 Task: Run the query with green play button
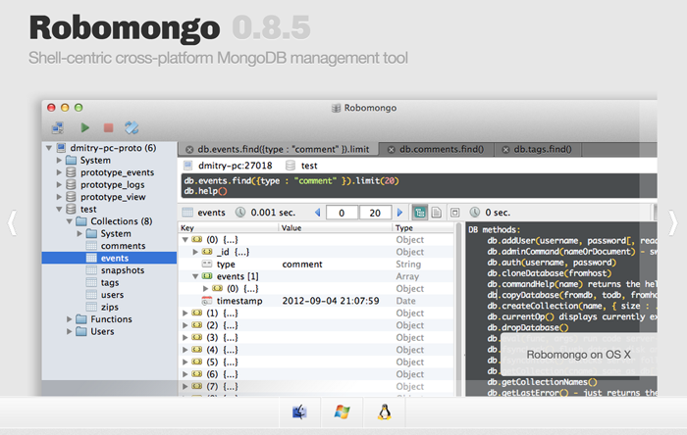85,127
